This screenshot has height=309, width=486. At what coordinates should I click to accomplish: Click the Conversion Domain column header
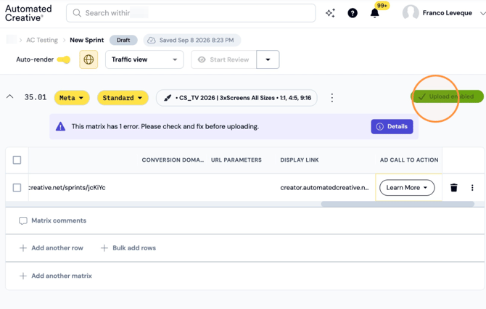(x=173, y=160)
